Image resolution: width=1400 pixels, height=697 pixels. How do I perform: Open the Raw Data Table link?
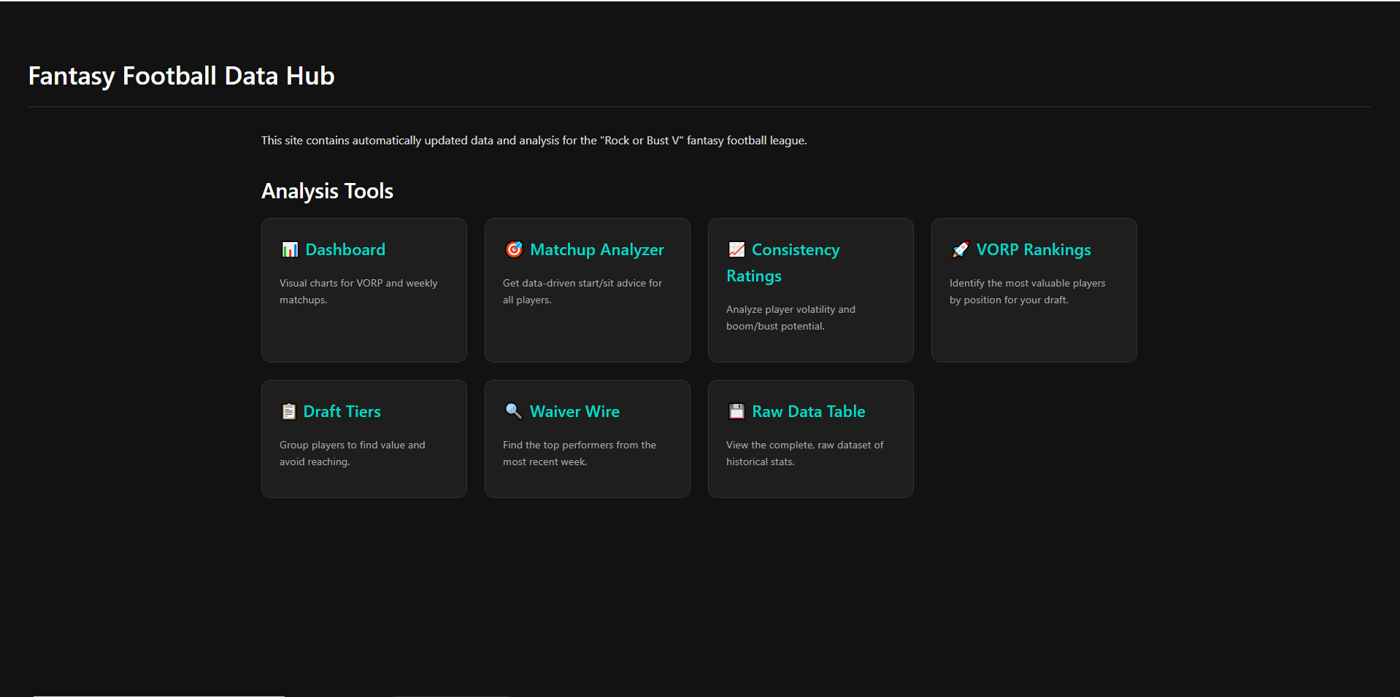(x=809, y=411)
